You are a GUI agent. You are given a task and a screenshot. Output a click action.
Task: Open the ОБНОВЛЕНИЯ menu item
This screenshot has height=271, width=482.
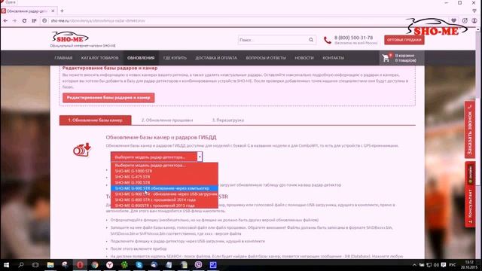point(141,58)
